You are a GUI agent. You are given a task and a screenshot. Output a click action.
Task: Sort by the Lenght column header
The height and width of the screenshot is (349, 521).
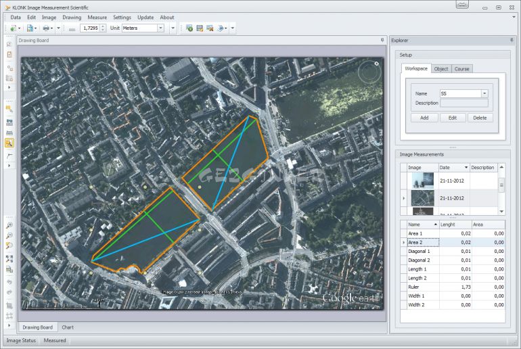455,225
